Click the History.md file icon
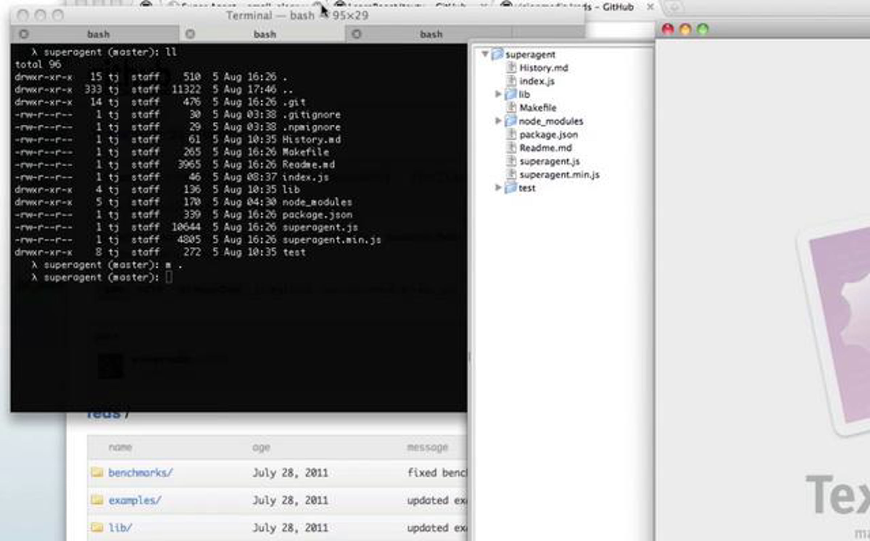Viewport: 870px width, 541px height. pyautogui.click(x=511, y=67)
